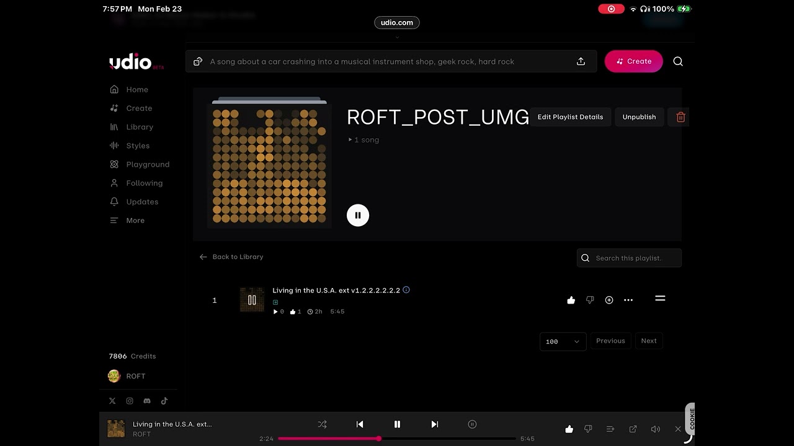Click the pink Create button
The width and height of the screenshot is (794, 446).
[x=633, y=61]
